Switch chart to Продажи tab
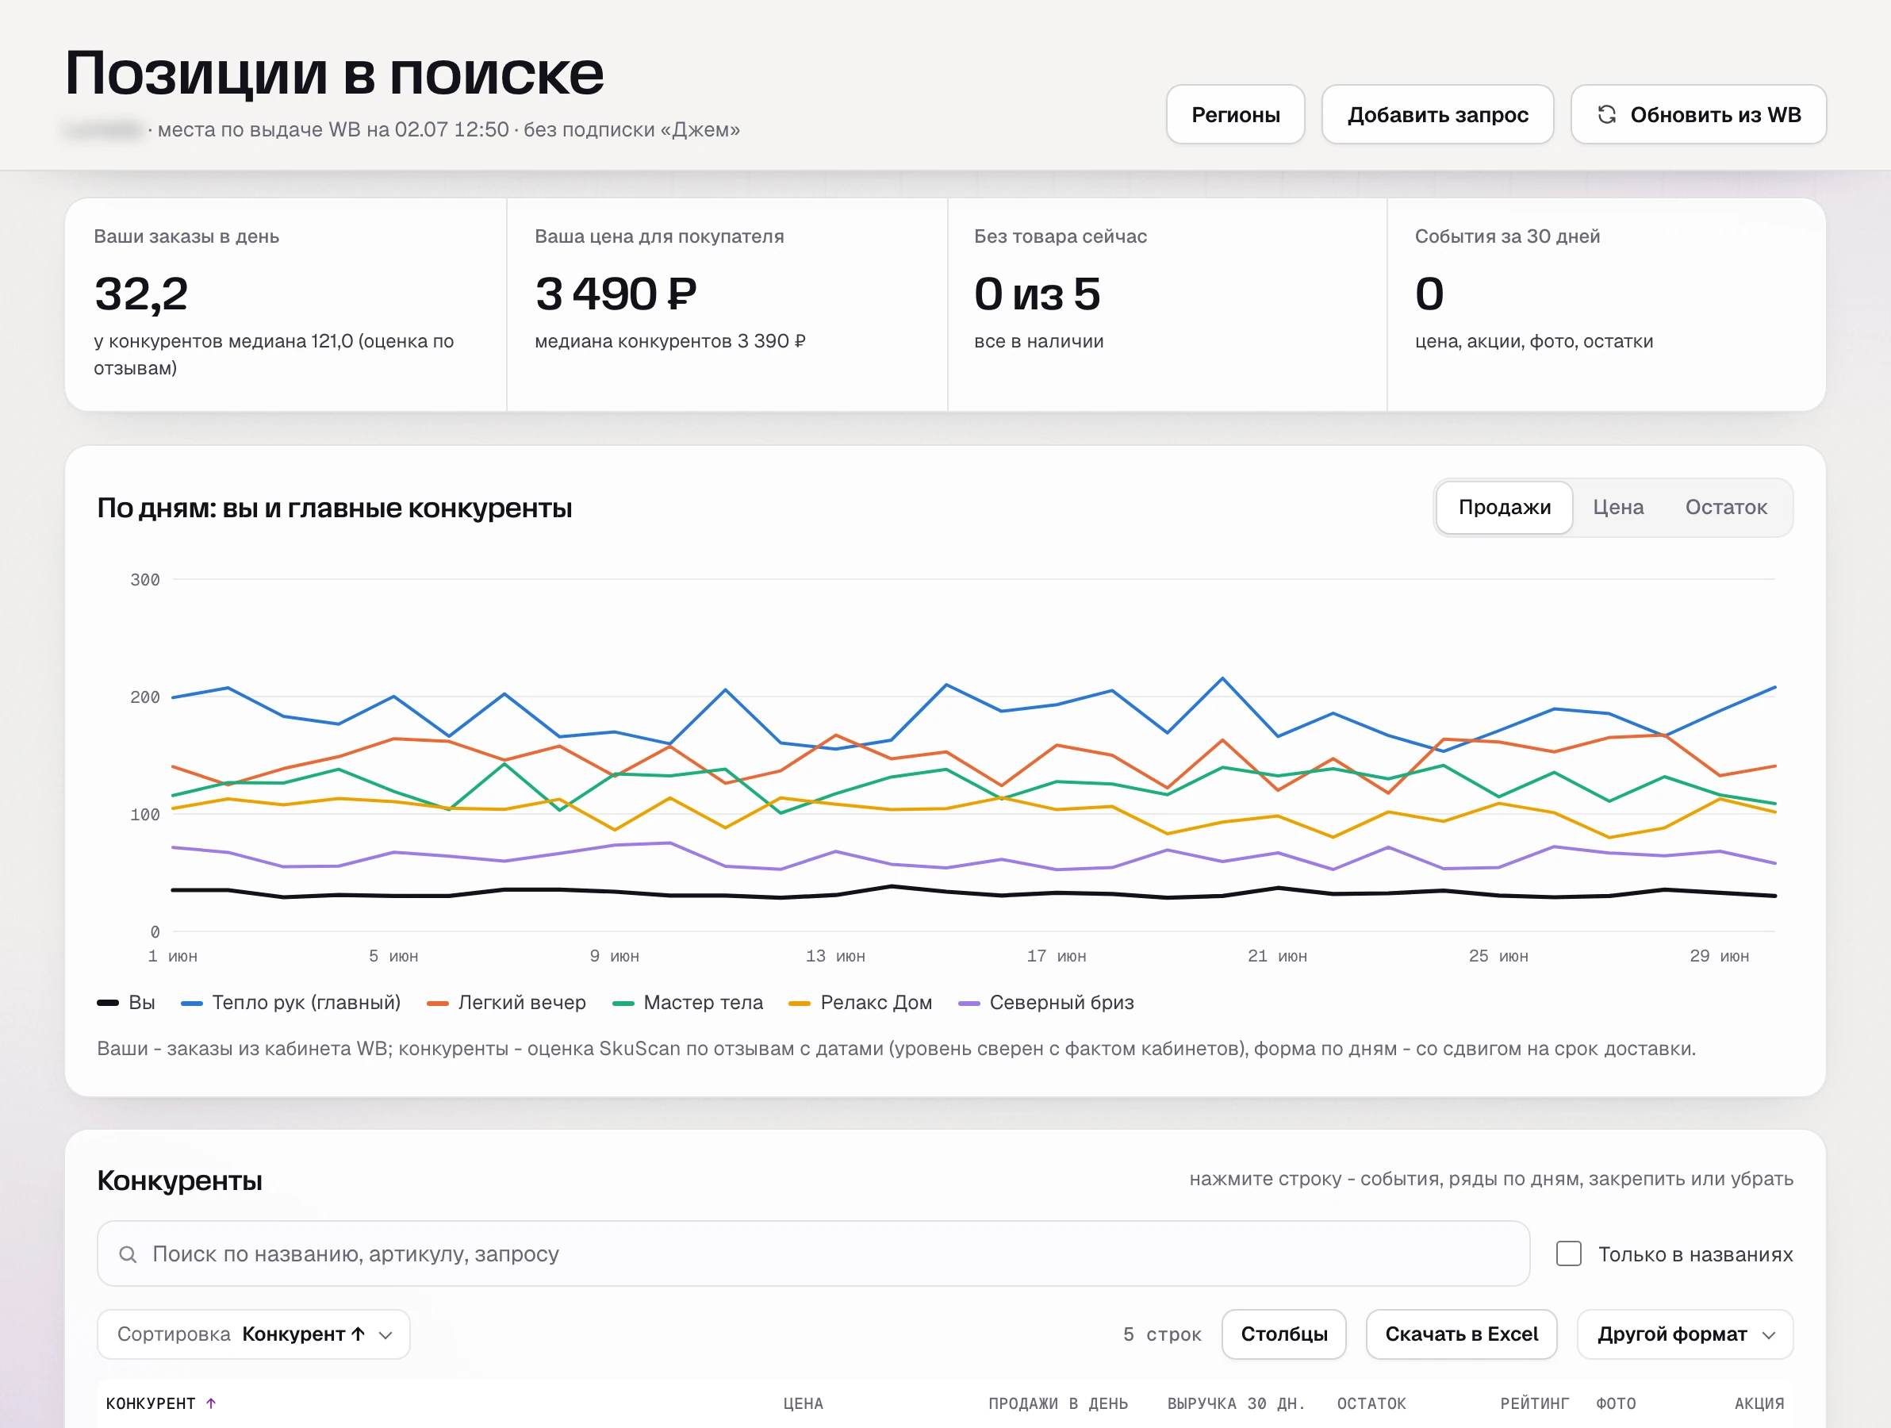 click(1505, 507)
